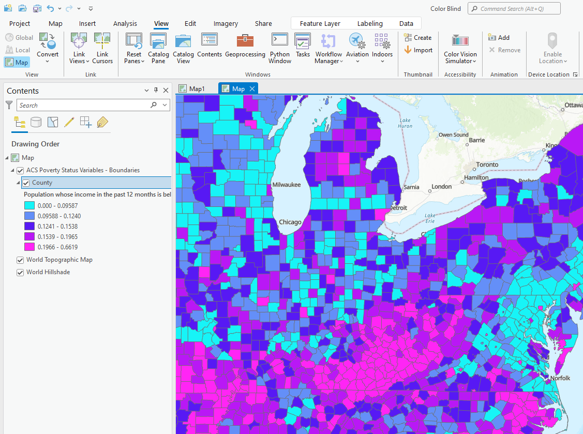Toggle the World Hillshade layer visibility
The image size is (583, 434).
[20, 272]
